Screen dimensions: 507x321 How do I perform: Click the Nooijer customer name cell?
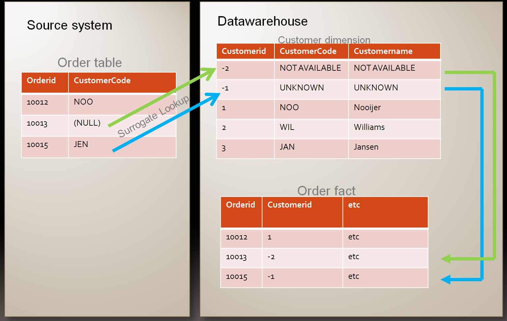pyautogui.click(x=367, y=108)
